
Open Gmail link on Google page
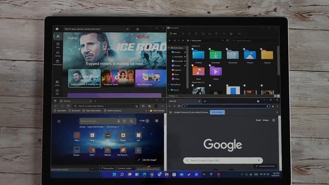pos(258,120)
